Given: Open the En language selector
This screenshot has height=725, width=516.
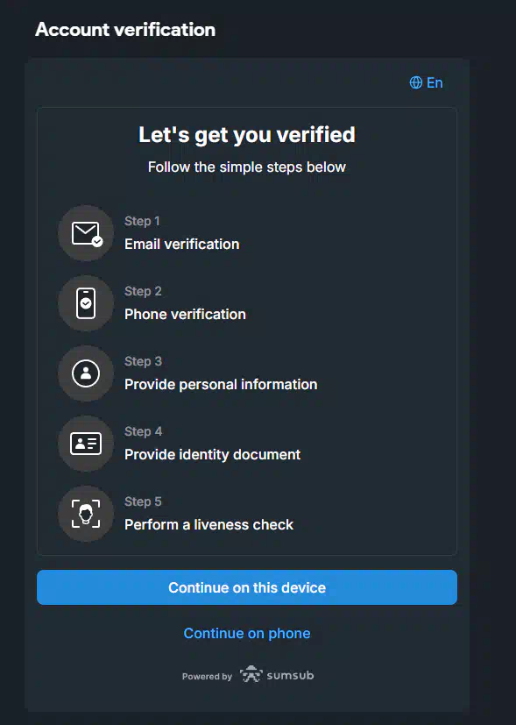Looking at the screenshot, I should pyautogui.click(x=426, y=82).
